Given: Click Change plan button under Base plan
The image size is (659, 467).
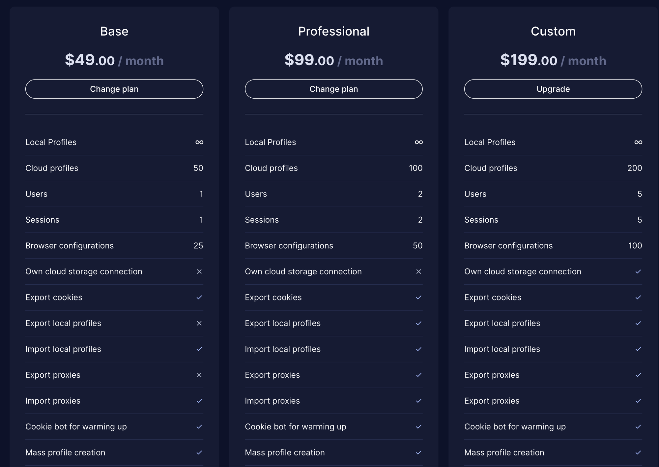Looking at the screenshot, I should point(114,89).
